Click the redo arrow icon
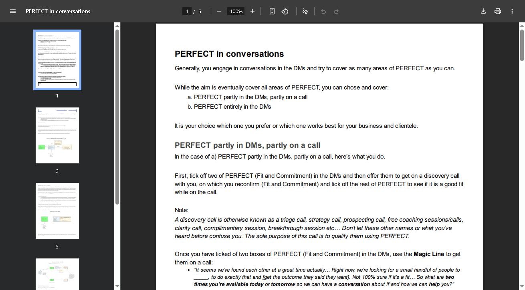This screenshot has height=290, width=525. pos(336,11)
